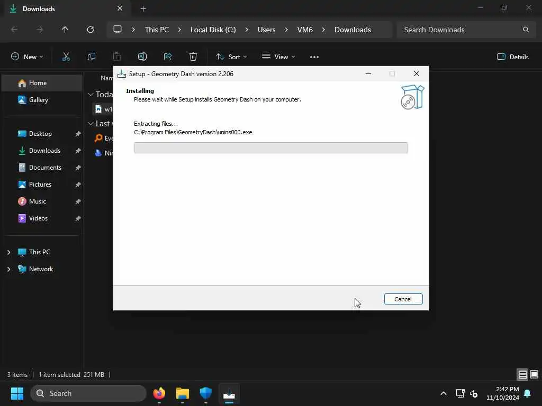Open the New item dropdown
Screen dimensions: 542x406
pyautogui.click(x=27, y=57)
